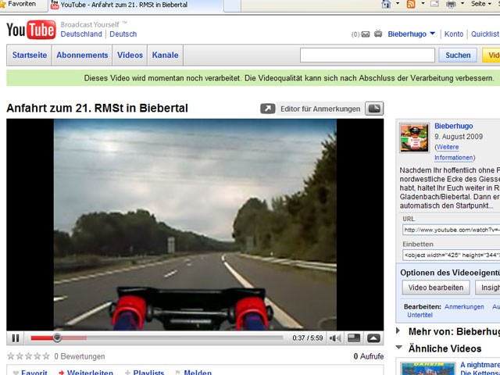Click the browser RSS feed icon
This screenshot has width=500, height=375.
point(411,5)
